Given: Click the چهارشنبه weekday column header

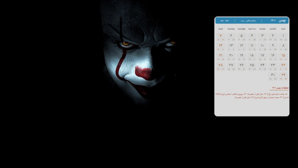Looking at the screenshot, I should click(x=241, y=28).
